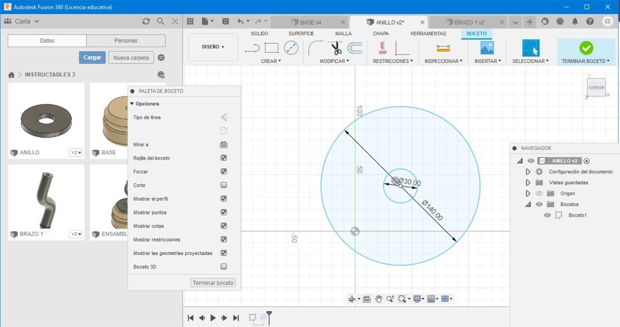Viewport: 620px width, 327px height.
Task: Toggle the Forzar checkbox
Action: click(x=224, y=171)
